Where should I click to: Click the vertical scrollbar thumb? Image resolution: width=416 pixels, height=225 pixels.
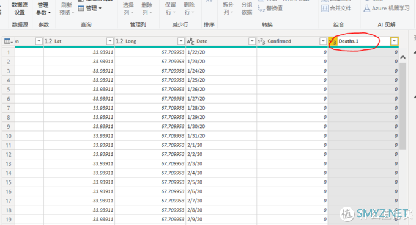tap(403, 106)
